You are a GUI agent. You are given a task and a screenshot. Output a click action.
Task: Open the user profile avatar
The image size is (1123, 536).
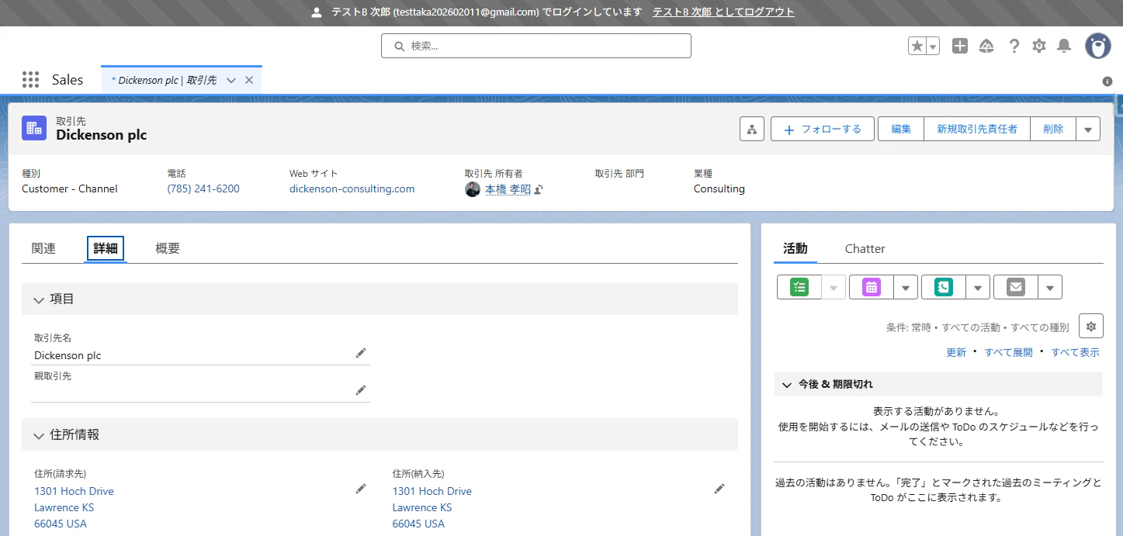(1097, 46)
